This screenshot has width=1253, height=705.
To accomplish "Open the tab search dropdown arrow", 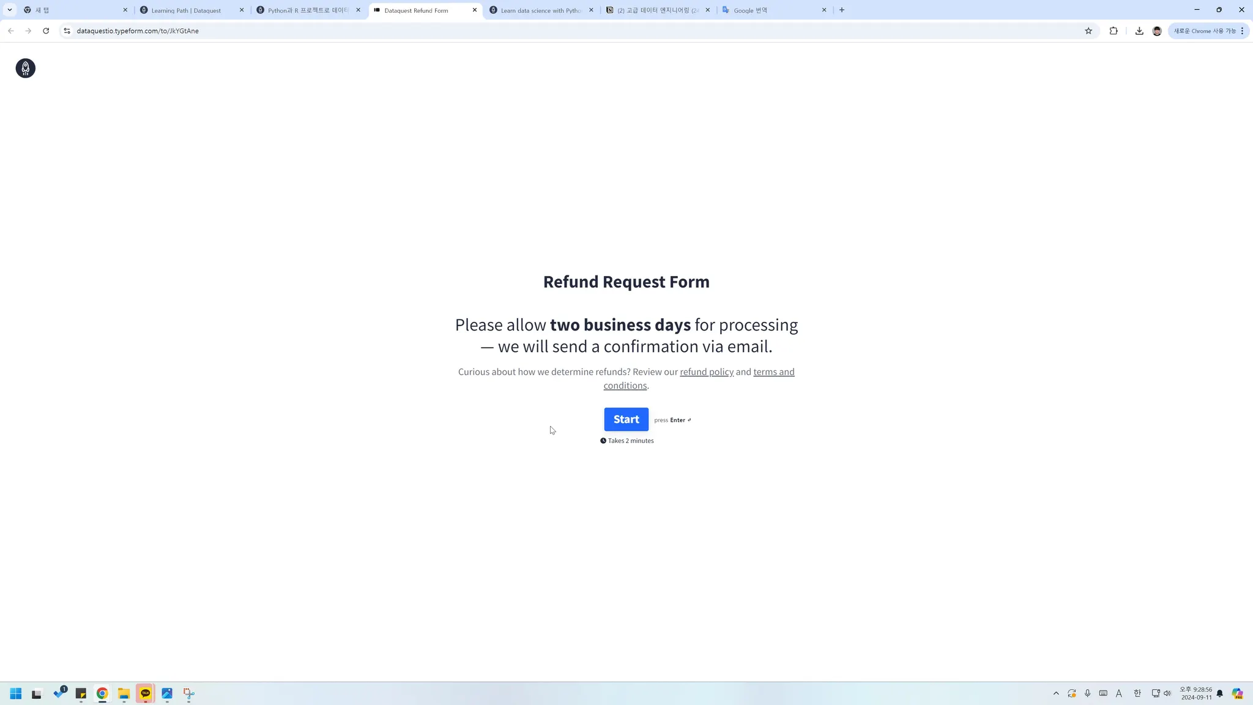I will coord(10,10).
